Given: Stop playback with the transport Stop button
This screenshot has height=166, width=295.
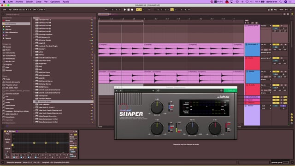Looking at the screenshot, I should click(x=128, y=10).
